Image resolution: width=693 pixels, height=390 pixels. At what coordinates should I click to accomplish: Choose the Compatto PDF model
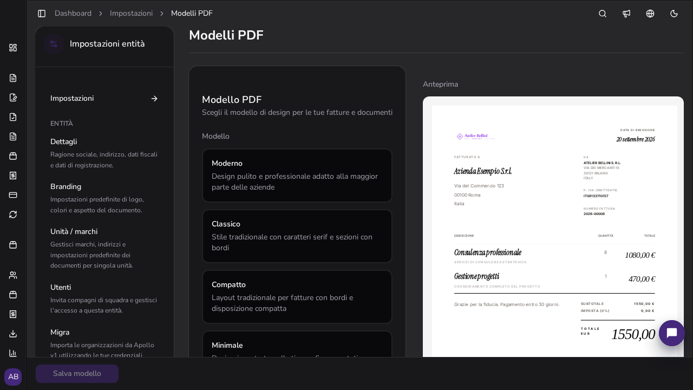pyautogui.click(x=297, y=297)
